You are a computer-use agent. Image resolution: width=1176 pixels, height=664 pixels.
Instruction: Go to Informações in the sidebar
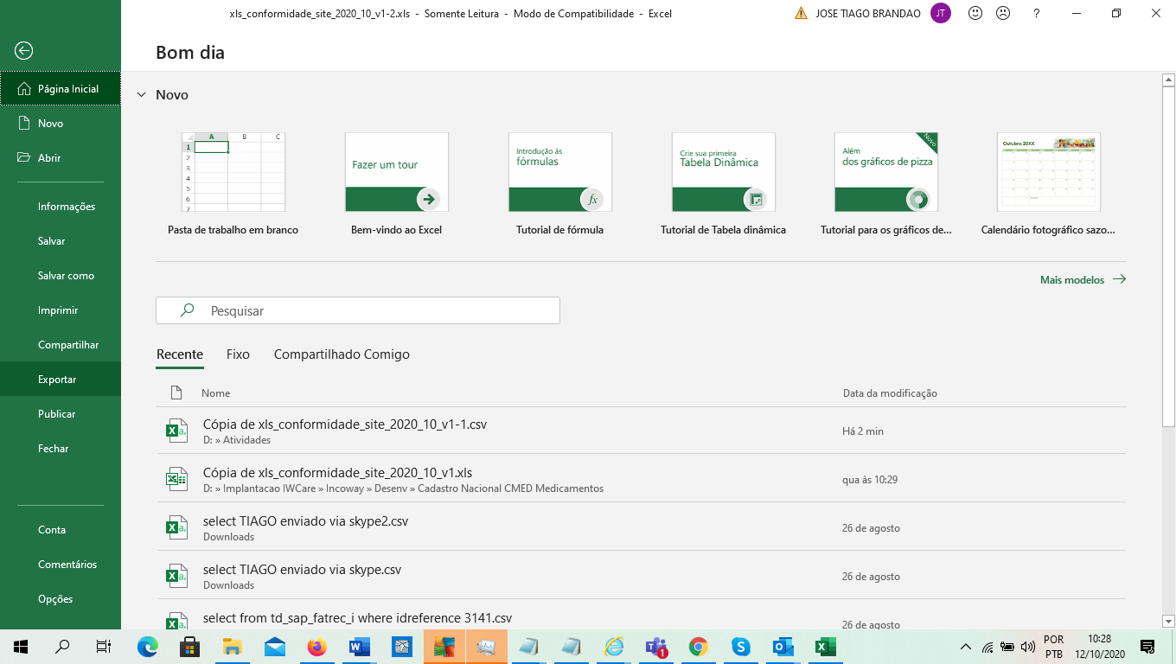61,207
